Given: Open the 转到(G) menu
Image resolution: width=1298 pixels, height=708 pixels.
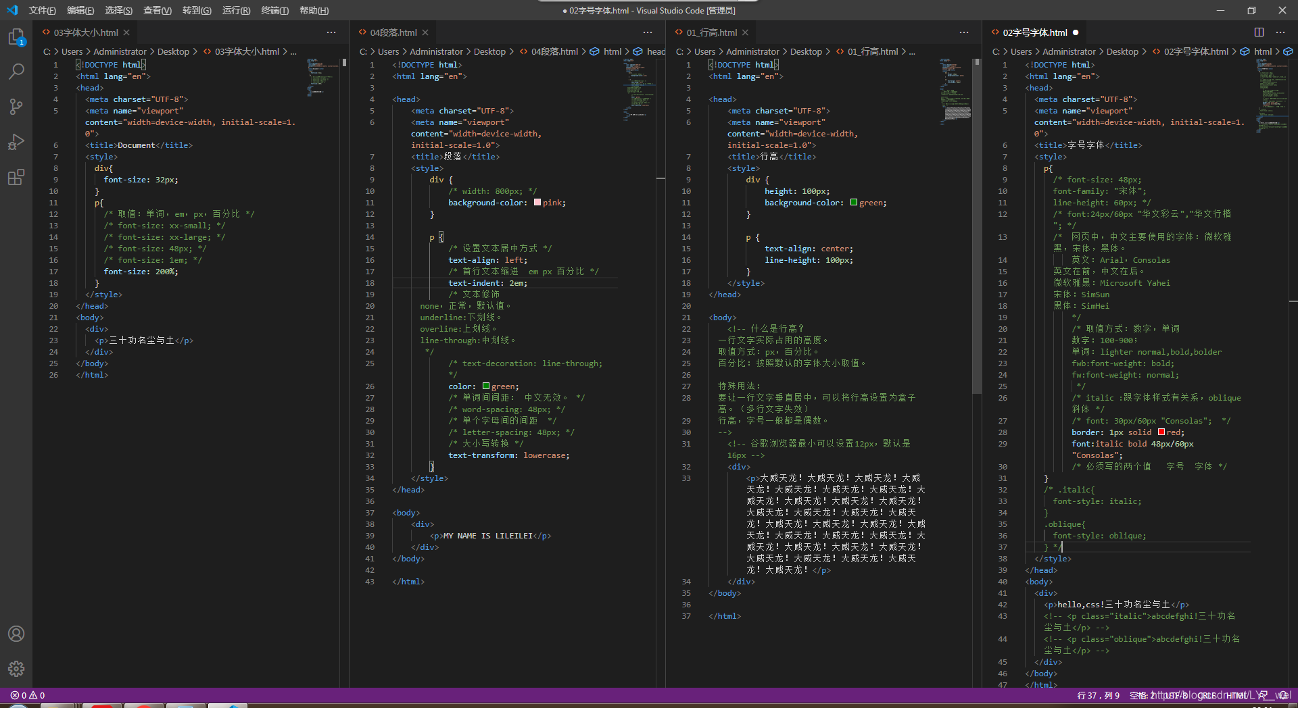Looking at the screenshot, I should pos(197,10).
